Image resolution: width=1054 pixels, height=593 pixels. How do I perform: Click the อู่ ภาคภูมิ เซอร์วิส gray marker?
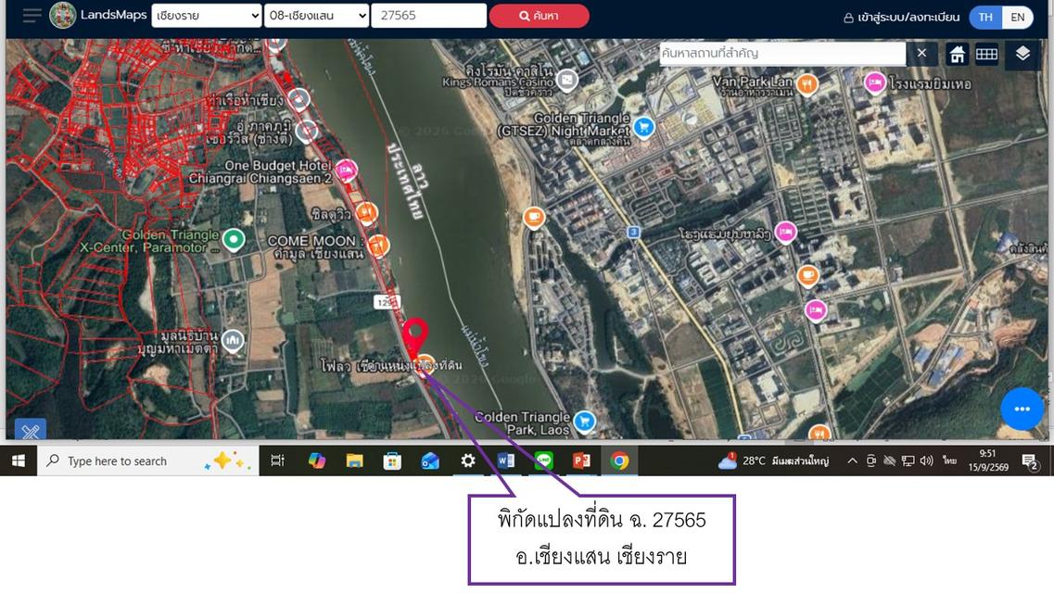[x=307, y=131]
